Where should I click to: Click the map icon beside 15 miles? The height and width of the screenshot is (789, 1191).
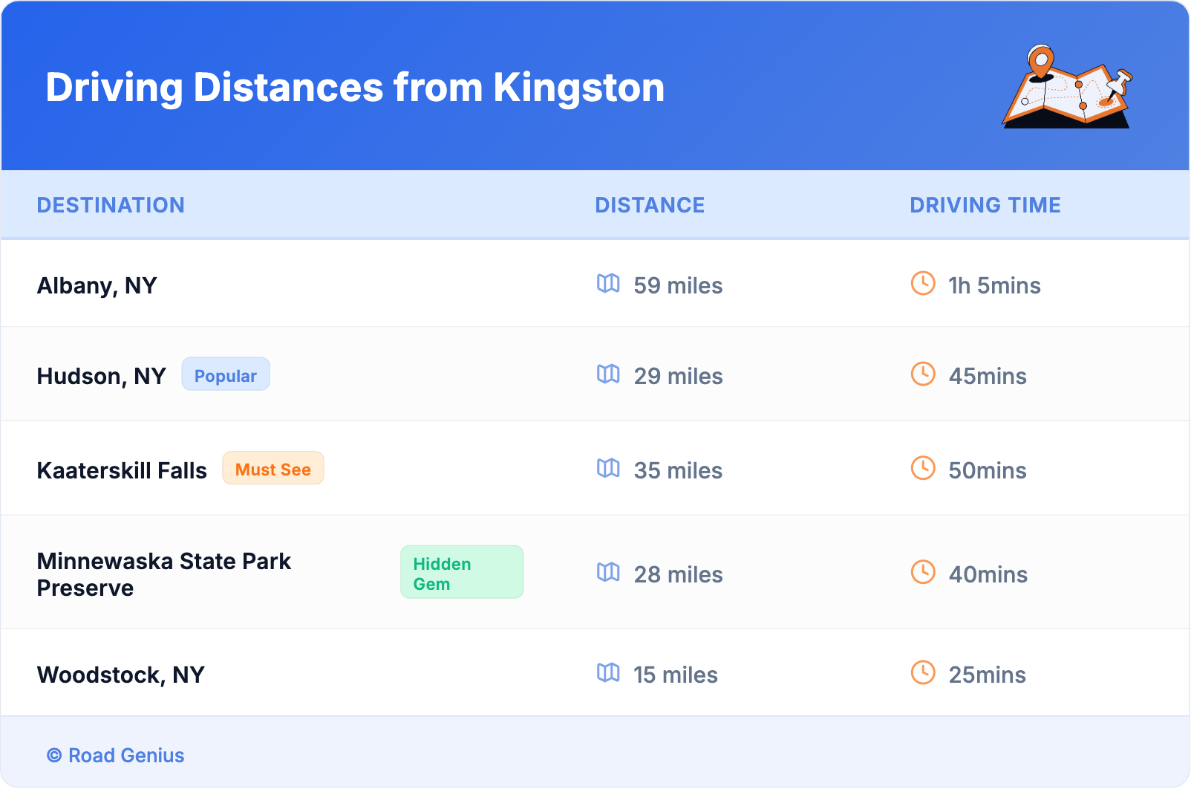608,673
